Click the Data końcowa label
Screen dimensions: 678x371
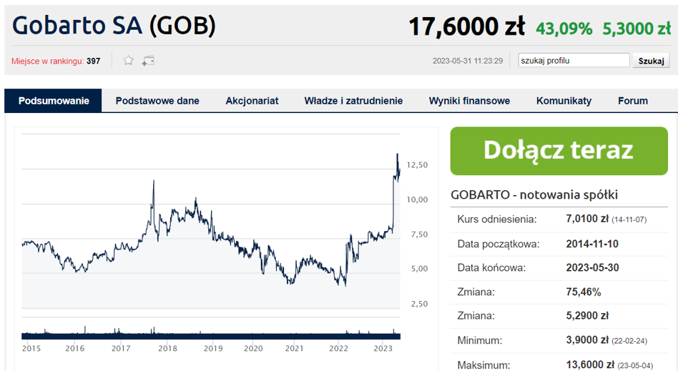(491, 268)
